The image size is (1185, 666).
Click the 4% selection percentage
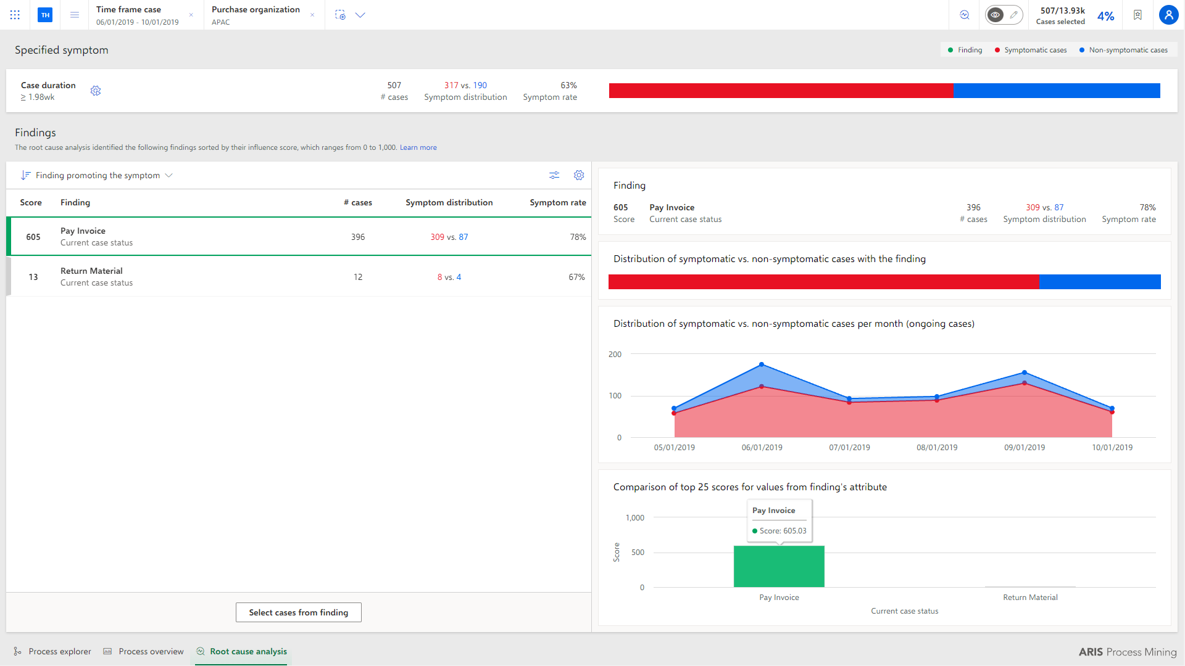pos(1105,16)
